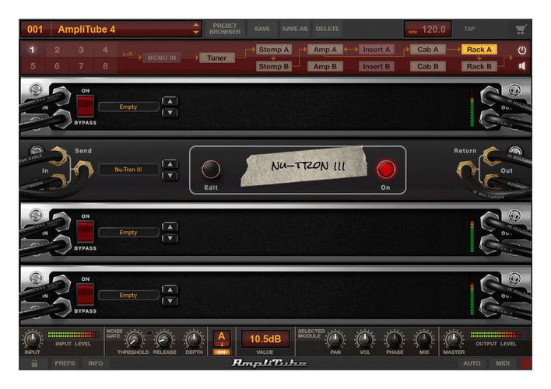The image size is (551, 389).
Task: Select the Insert A module
Action: pyautogui.click(x=377, y=50)
